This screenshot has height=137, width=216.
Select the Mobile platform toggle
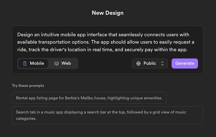tap(33, 63)
